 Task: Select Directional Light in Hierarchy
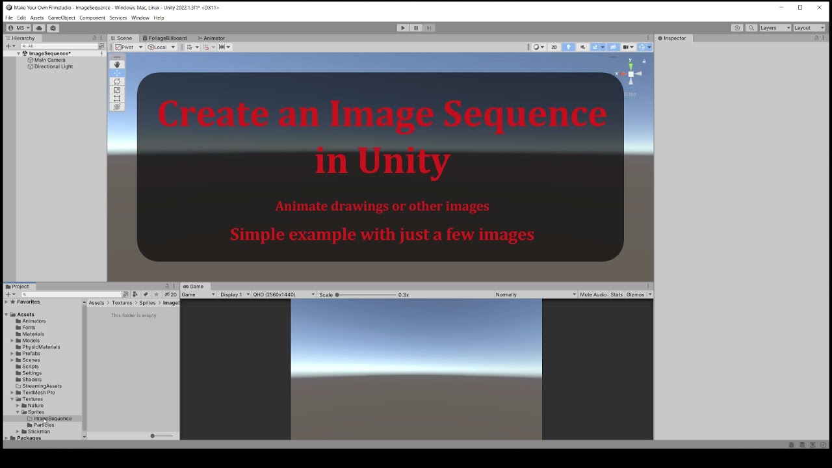pyautogui.click(x=53, y=66)
